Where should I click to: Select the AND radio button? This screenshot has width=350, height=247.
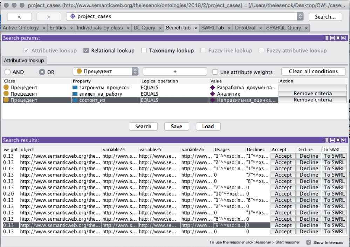pos(7,72)
